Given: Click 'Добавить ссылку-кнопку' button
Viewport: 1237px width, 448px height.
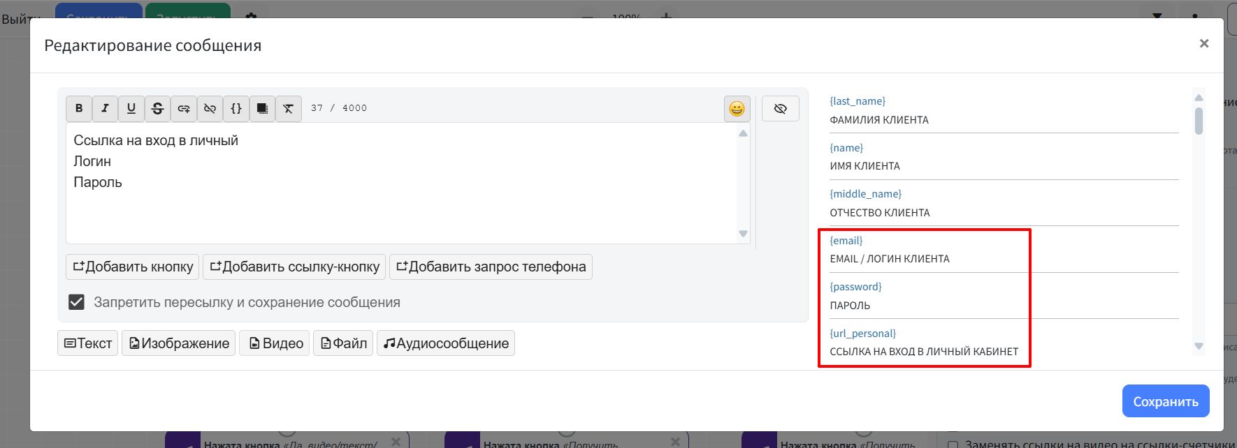Looking at the screenshot, I should (x=294, y=267).
